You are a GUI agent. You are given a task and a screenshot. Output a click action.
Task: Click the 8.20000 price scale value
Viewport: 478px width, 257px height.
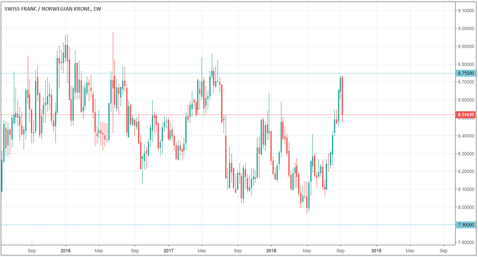[466, 171]
